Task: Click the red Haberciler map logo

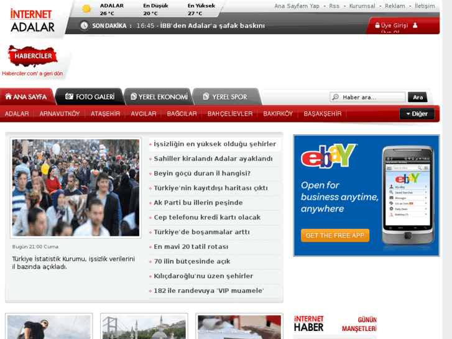Action: click(33, 56)
